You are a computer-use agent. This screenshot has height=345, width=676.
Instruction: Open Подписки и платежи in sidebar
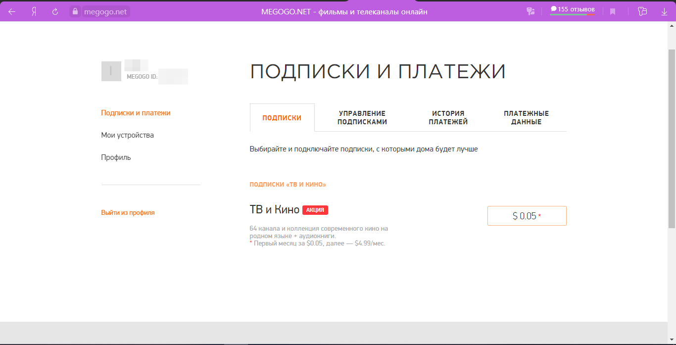tap(136, 113)
